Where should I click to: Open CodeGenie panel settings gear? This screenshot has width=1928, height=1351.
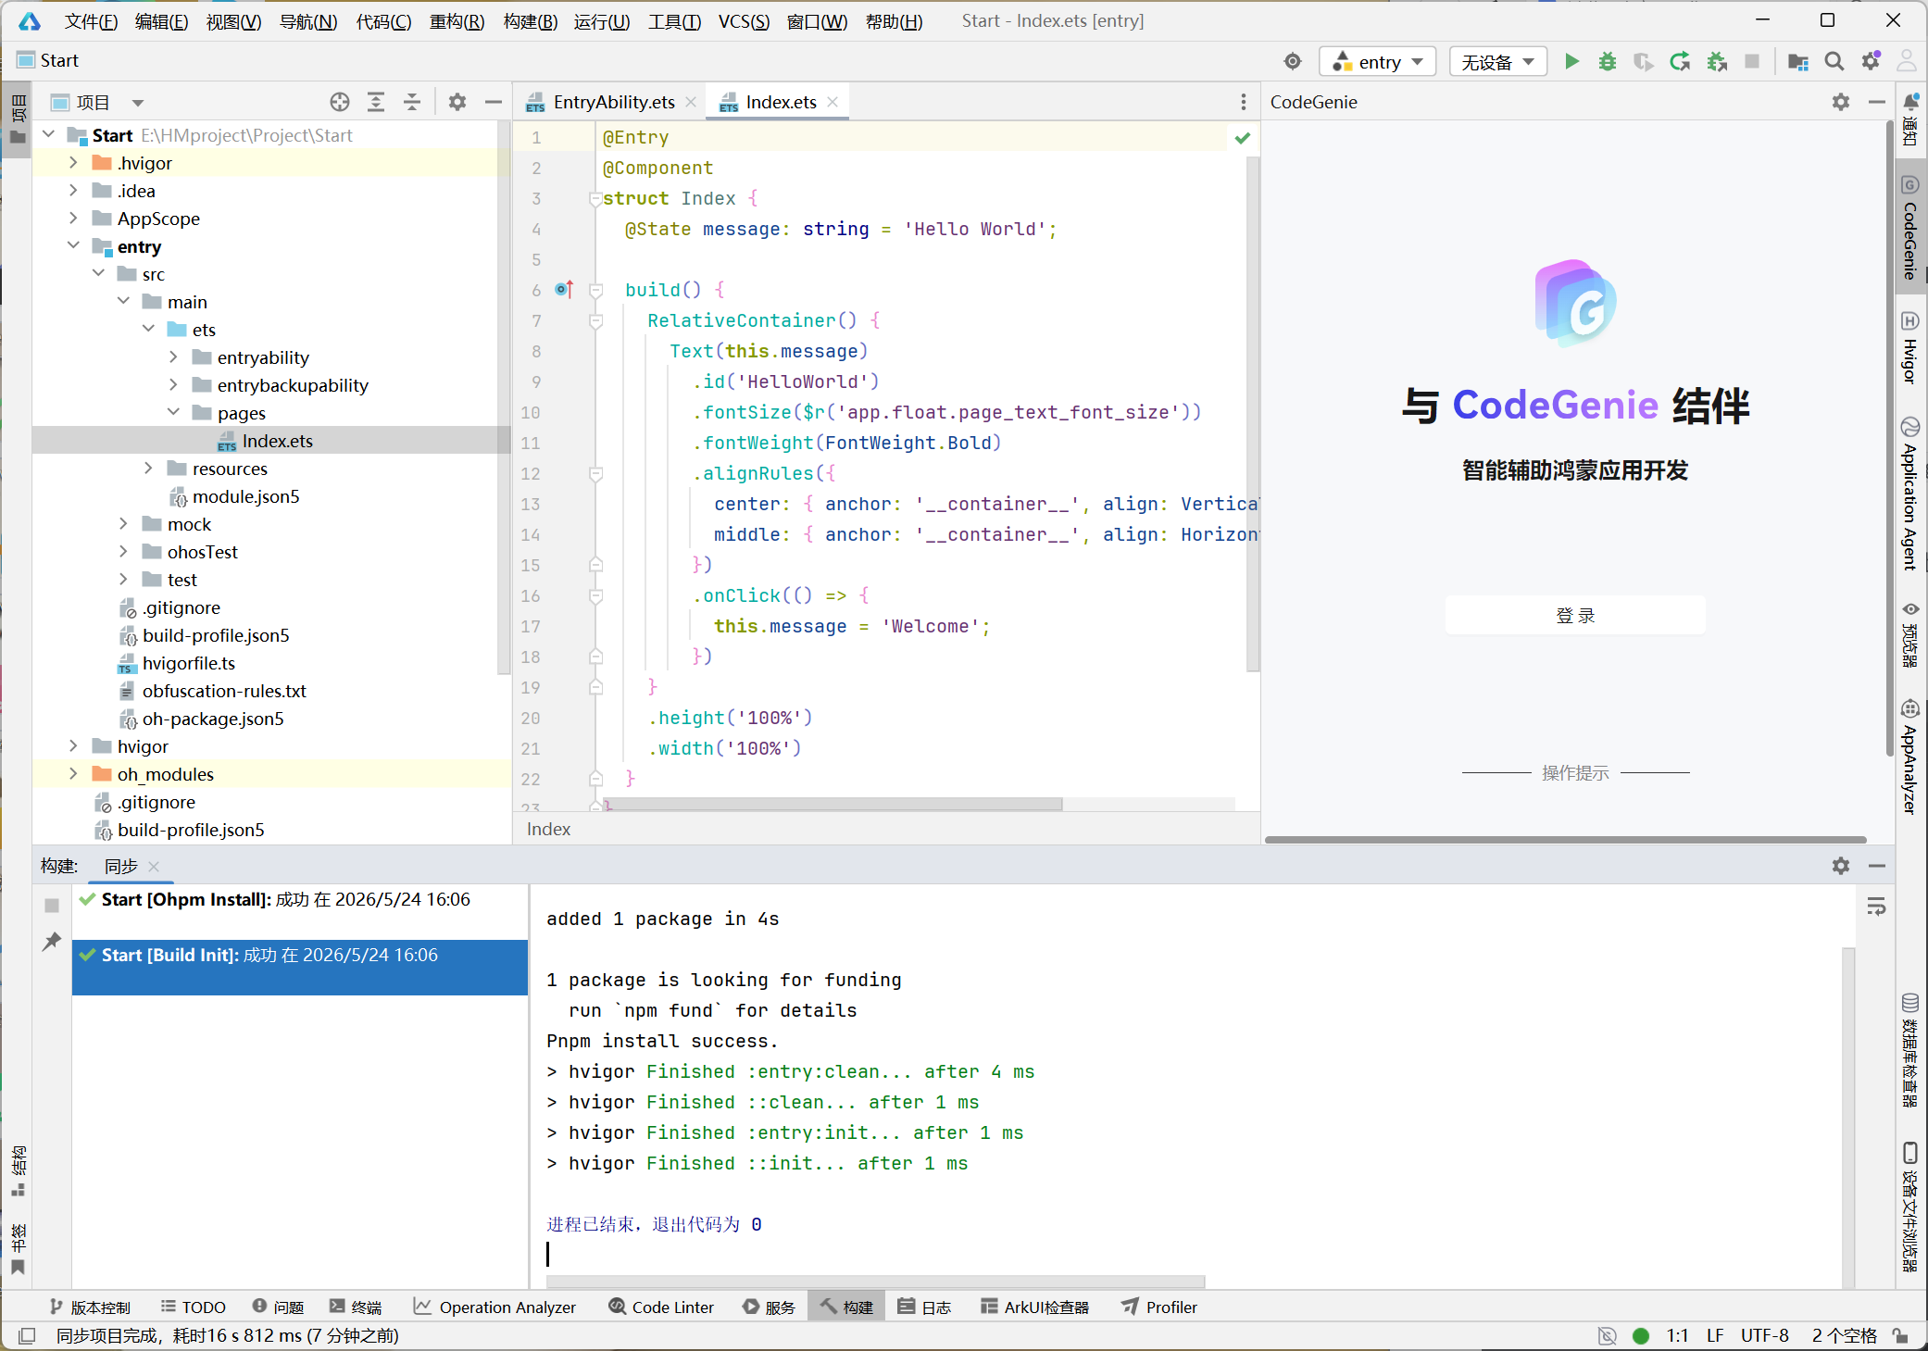1841,102
